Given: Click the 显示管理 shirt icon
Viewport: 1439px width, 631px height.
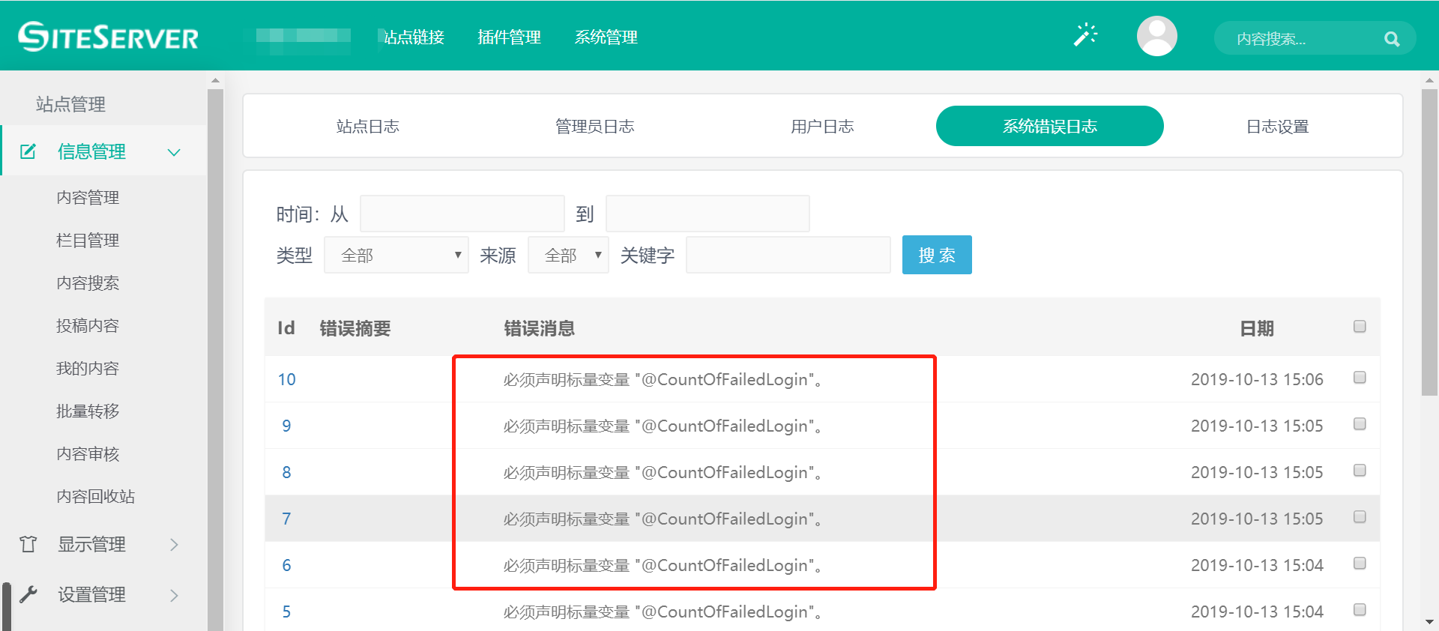Looking at the screenshot, I should (x=28, y=544).
